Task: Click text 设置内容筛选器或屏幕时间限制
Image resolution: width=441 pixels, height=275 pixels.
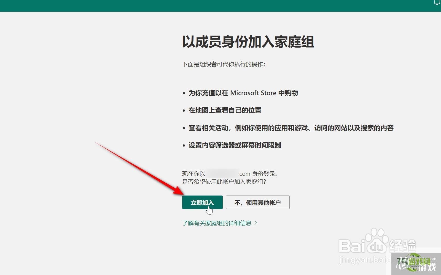Action: pyautogui.click(x=235, y=145)
